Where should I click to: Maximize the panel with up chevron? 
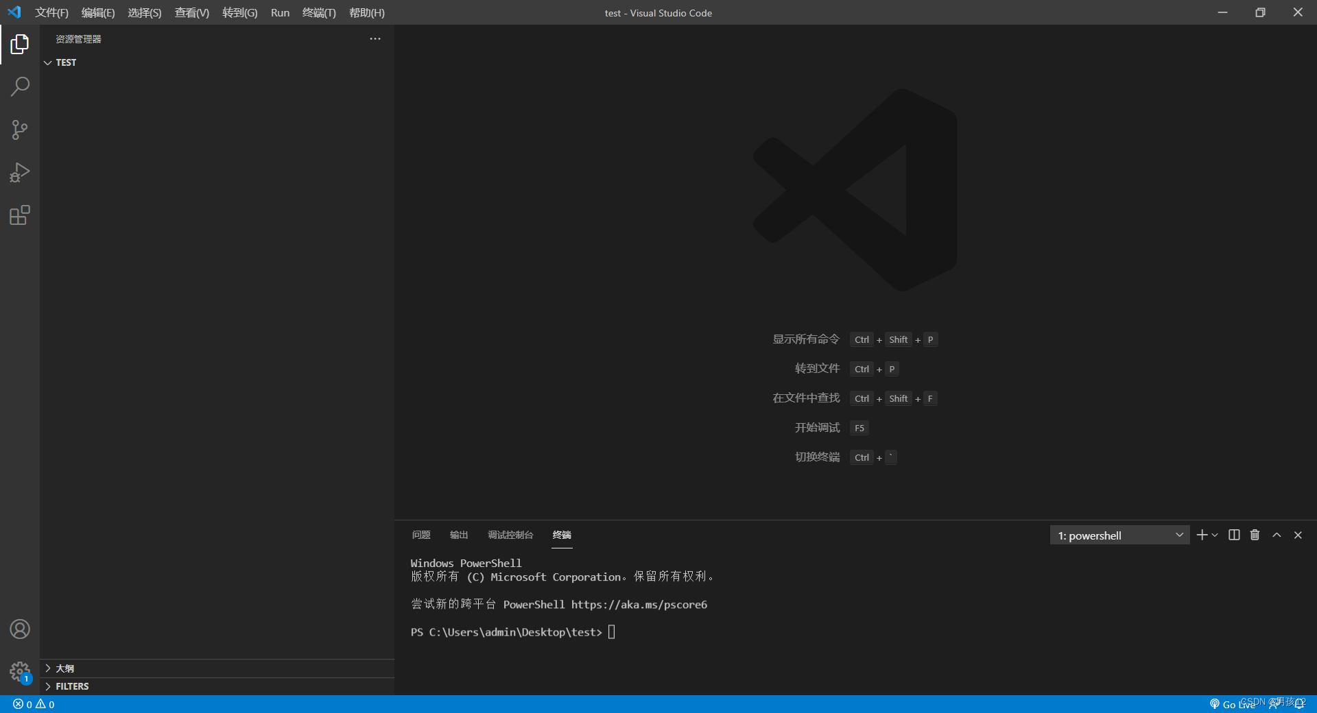pyautogui.click(x=1277, y=535)
